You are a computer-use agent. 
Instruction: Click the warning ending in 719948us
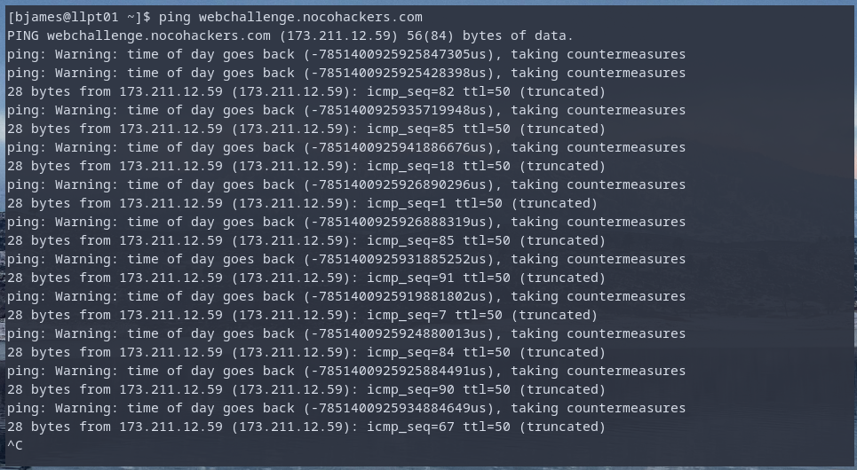click(x=345, y=110)
